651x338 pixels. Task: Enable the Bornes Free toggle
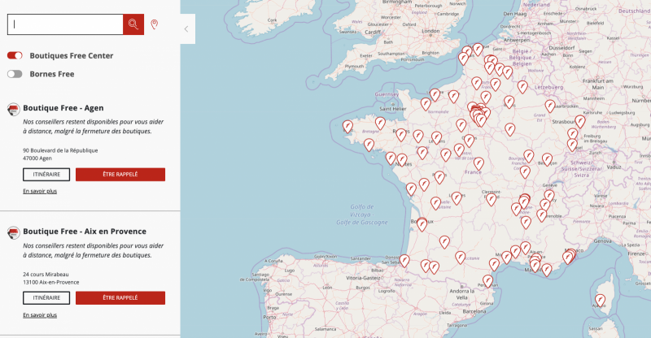click(15, 74)
